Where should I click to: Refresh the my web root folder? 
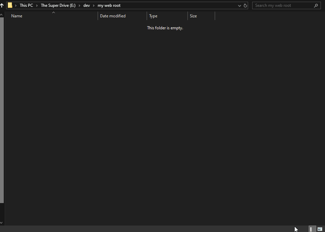[x=245, y=5]
